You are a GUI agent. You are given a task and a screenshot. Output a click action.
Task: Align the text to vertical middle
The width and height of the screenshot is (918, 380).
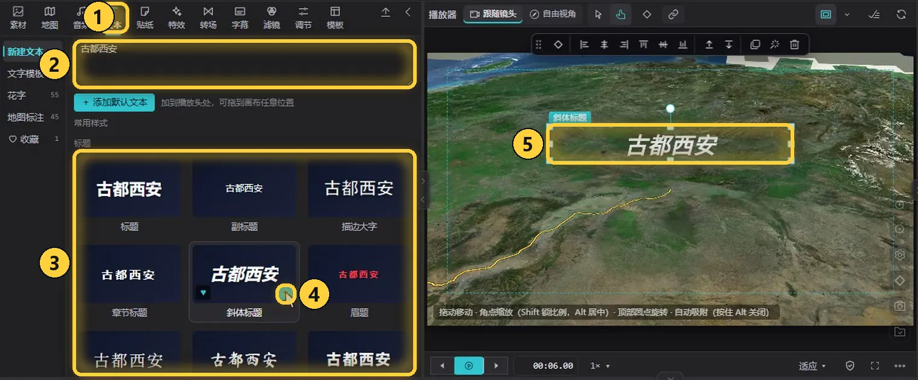[x=663, y=45]
